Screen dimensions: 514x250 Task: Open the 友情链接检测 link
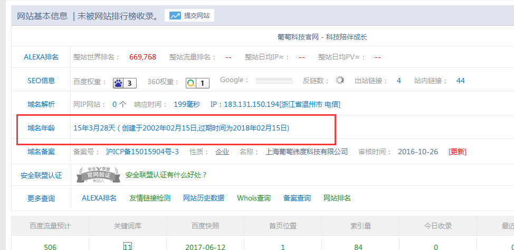coord(150,198)
